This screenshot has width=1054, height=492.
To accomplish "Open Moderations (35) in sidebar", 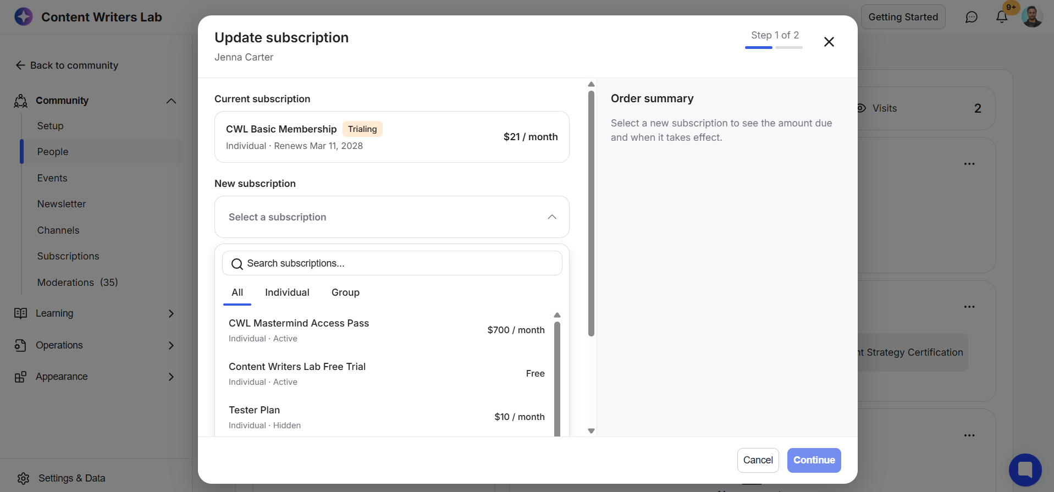I will coord(78,283).
